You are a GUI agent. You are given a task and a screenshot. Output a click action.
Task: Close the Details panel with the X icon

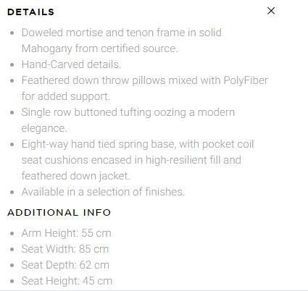coord(271,11)
